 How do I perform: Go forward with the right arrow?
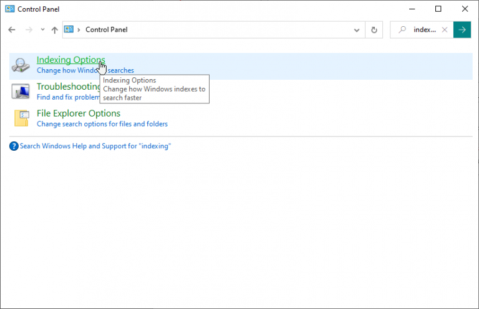(x=29, y=29)
